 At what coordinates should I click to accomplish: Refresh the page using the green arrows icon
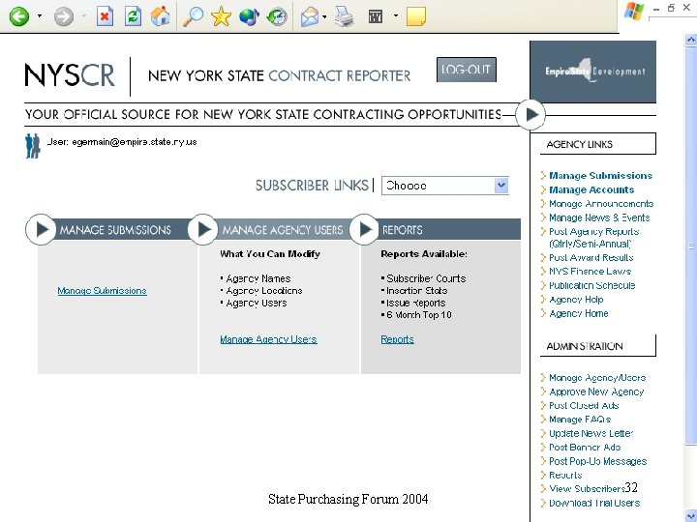pos(133,16)
